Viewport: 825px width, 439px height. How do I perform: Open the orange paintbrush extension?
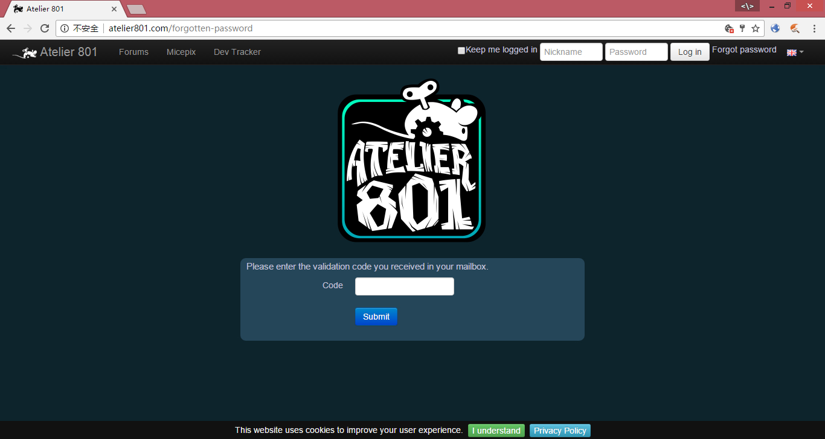click(x=795, y=28)
